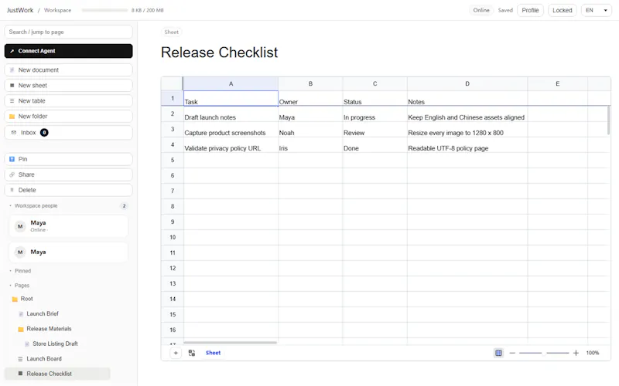The image size is (619, 386).
Task: Click the Notes header cell
Action: pos(467,99)
